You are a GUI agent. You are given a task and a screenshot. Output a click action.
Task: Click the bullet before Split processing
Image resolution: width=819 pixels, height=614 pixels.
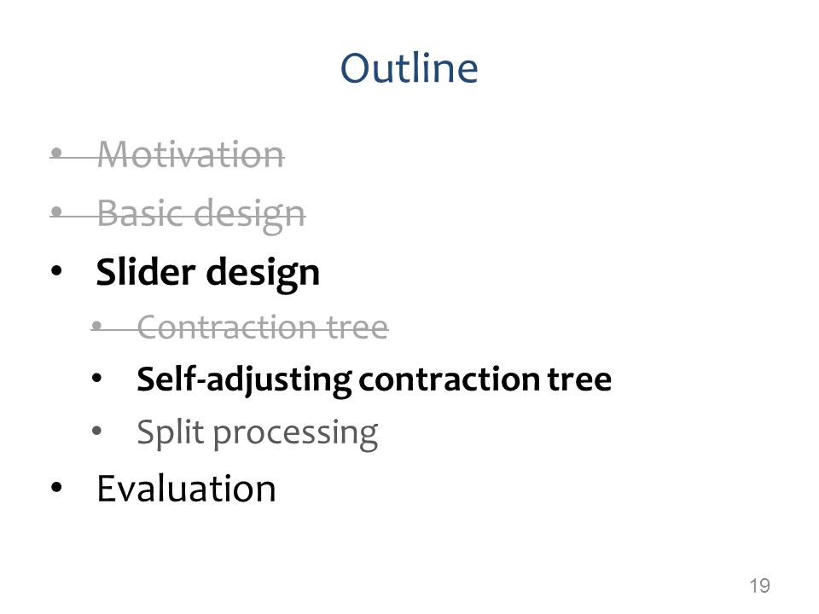click(x=96, y=431)
